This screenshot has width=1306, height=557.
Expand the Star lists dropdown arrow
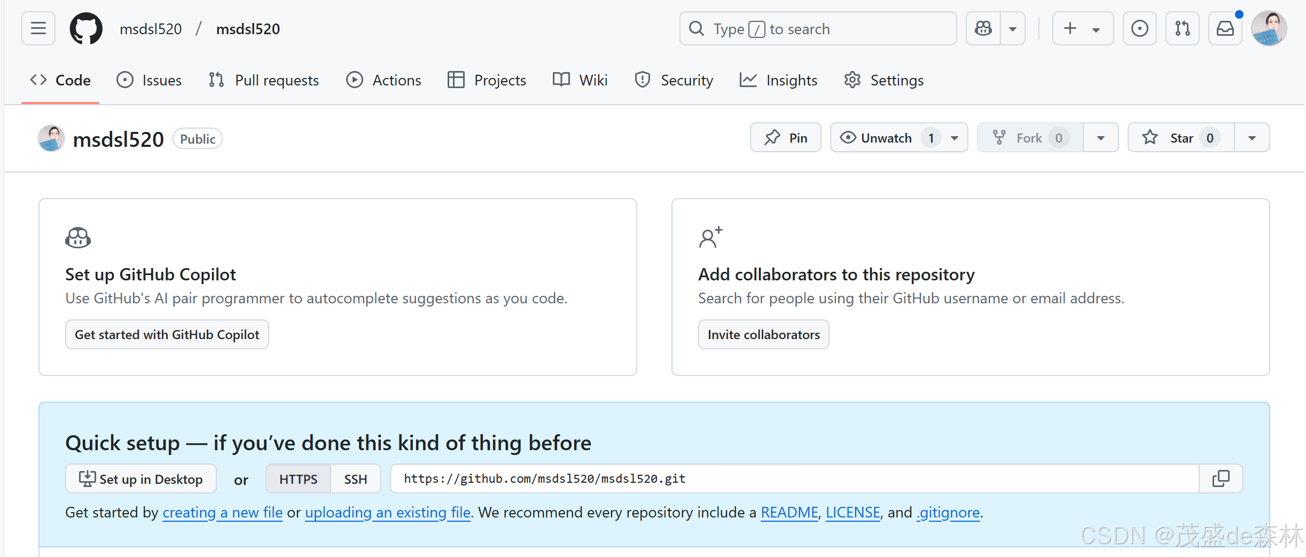(x=1252, y=138)
